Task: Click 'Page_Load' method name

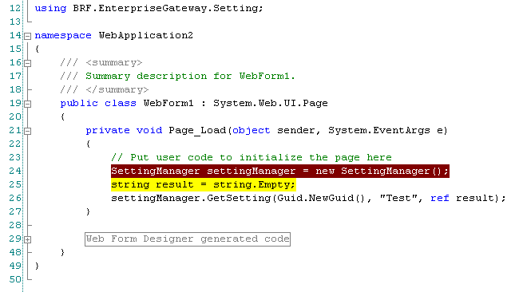Action: (x=197, y=130)
